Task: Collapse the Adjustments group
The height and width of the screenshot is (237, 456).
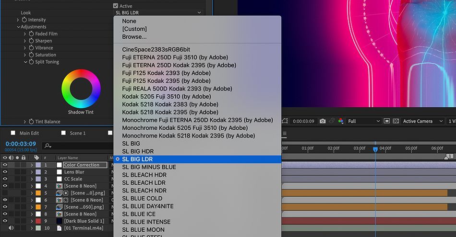Action: 18,27
